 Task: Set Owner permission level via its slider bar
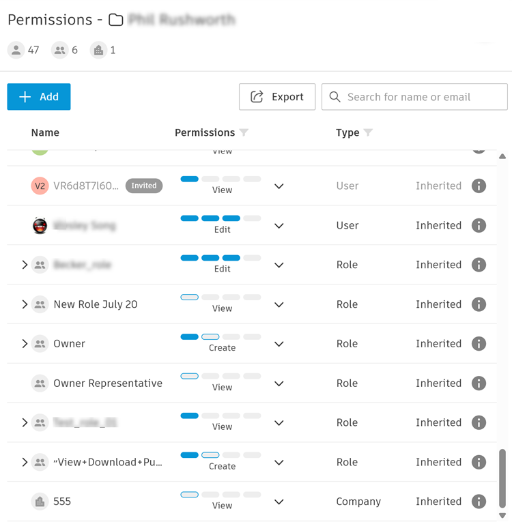[221, 337]
